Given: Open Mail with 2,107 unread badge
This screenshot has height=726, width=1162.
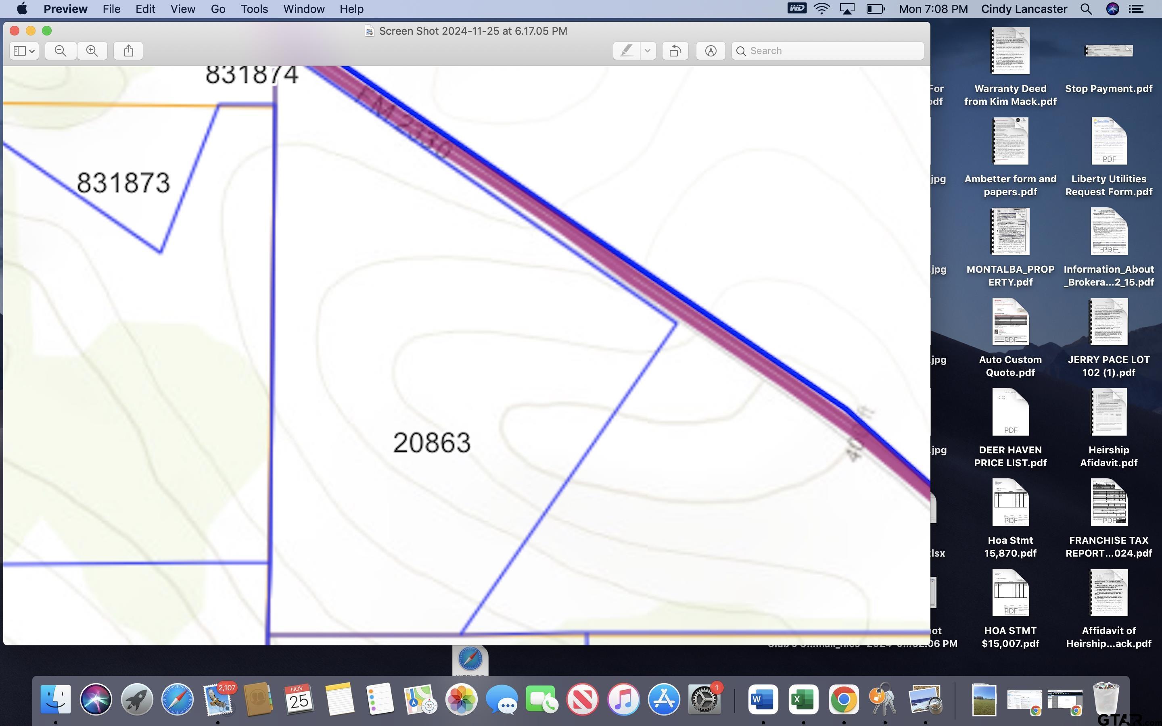Looking at the screenshot, I should point(217,699).
